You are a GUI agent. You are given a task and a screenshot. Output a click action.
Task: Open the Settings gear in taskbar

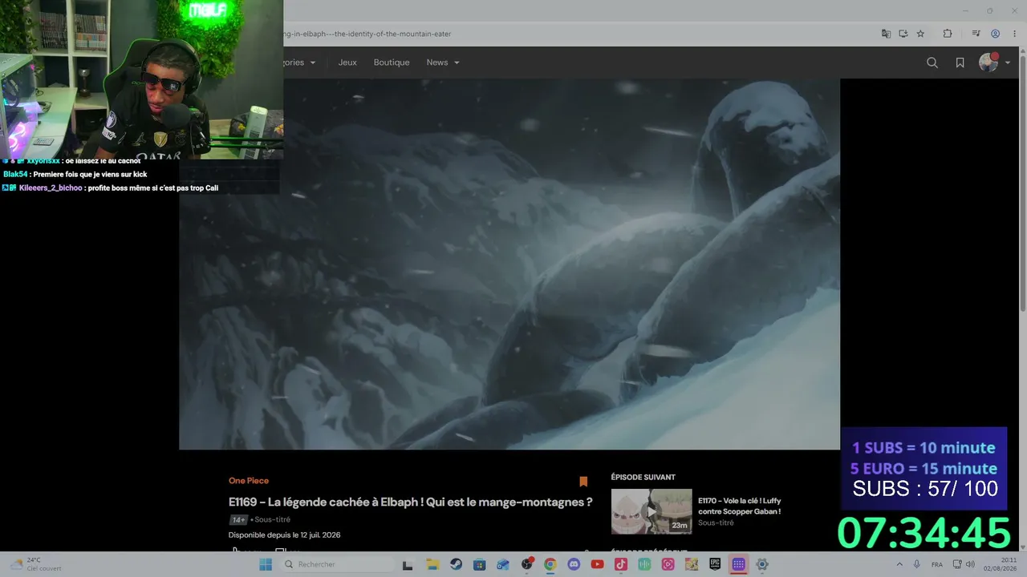(x=762, y=564)
